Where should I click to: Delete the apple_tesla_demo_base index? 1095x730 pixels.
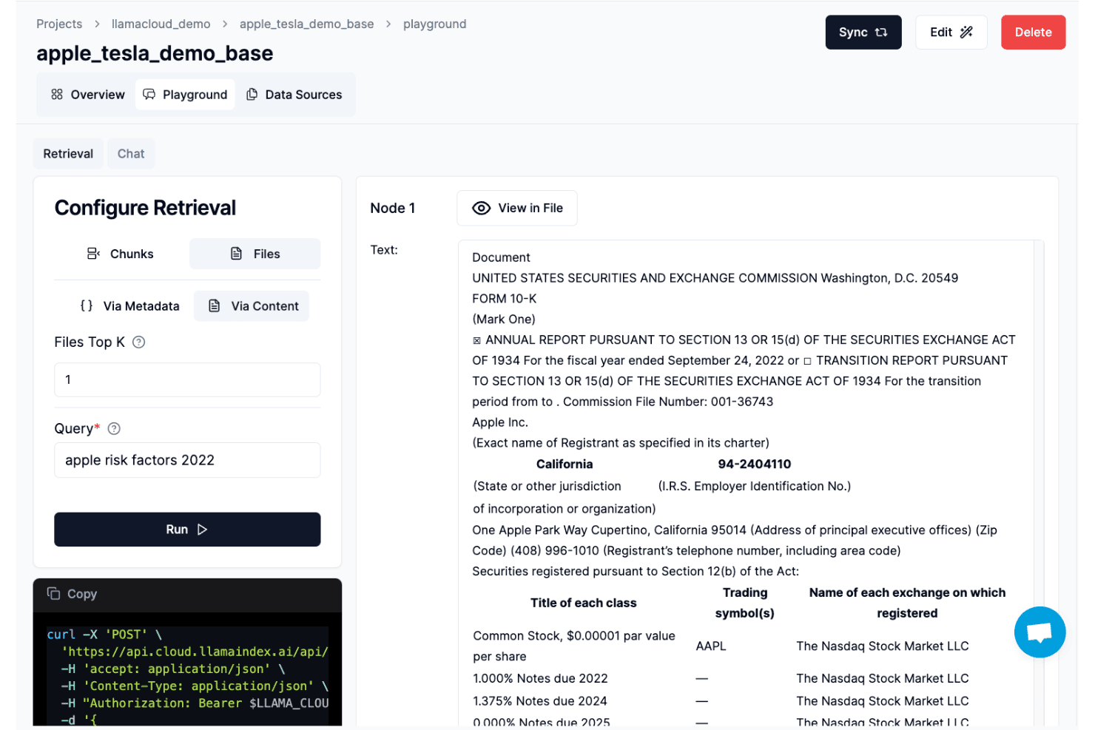click(x=1033, y=33)
